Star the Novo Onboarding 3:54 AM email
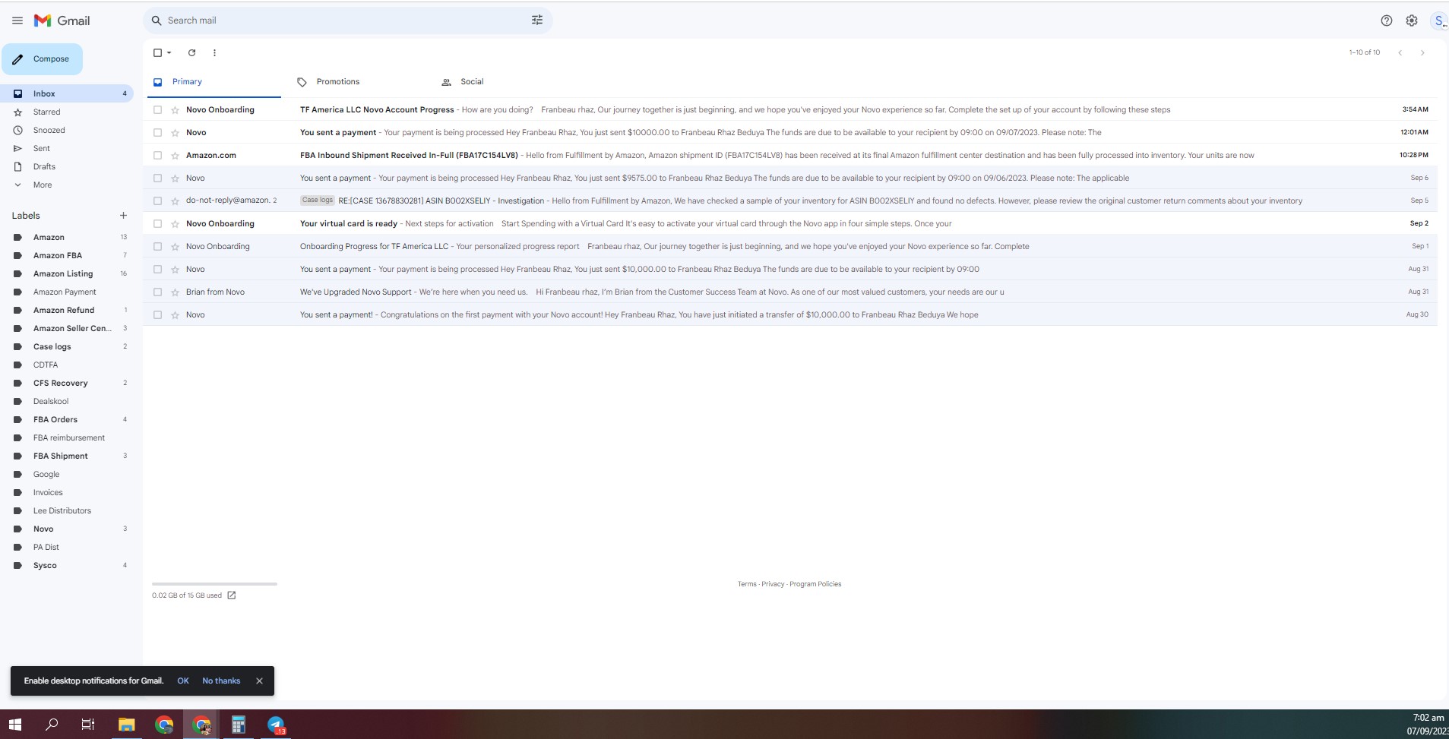Screen dimensions: 1449x739 tap(175, 110)
